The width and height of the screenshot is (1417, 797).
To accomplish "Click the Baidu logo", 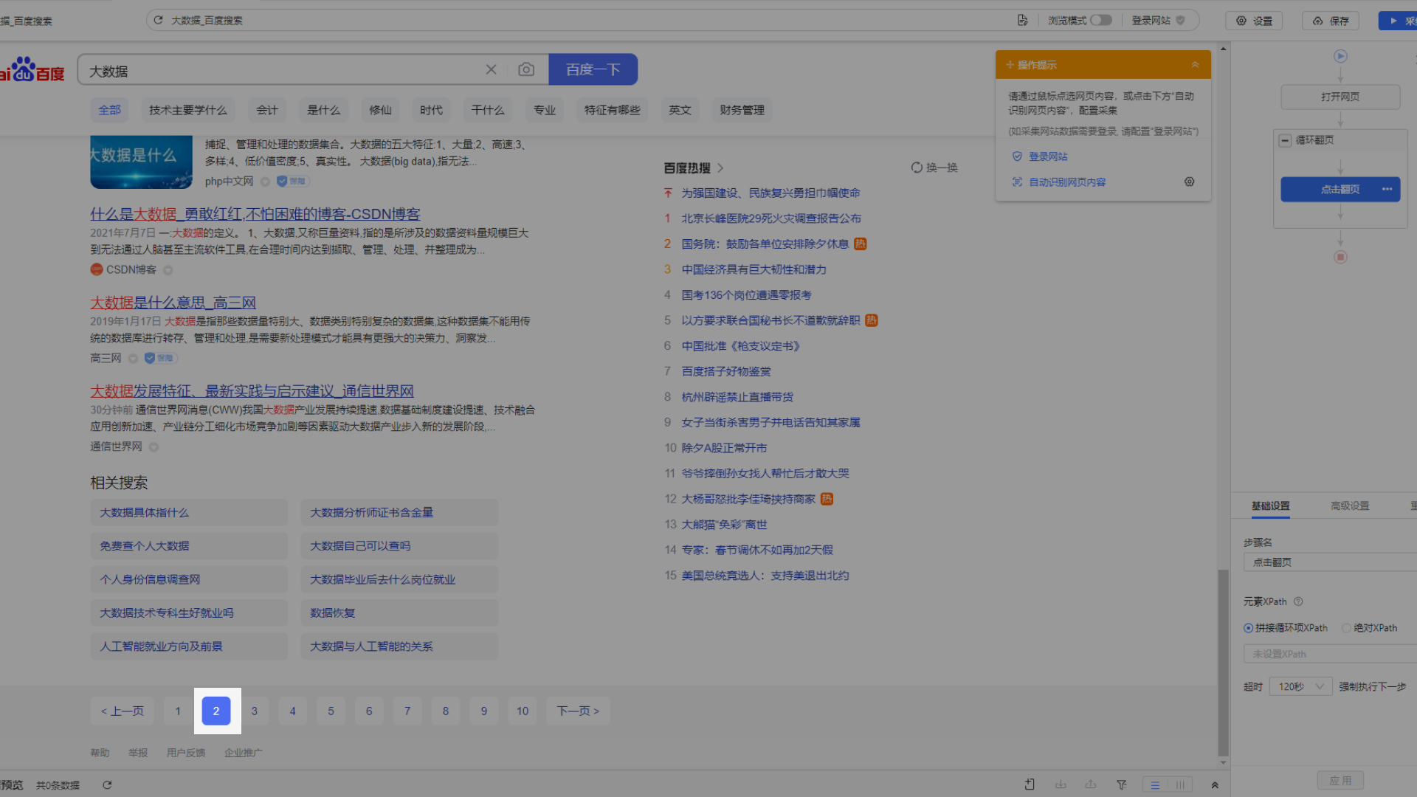I will tap(31, 69).
